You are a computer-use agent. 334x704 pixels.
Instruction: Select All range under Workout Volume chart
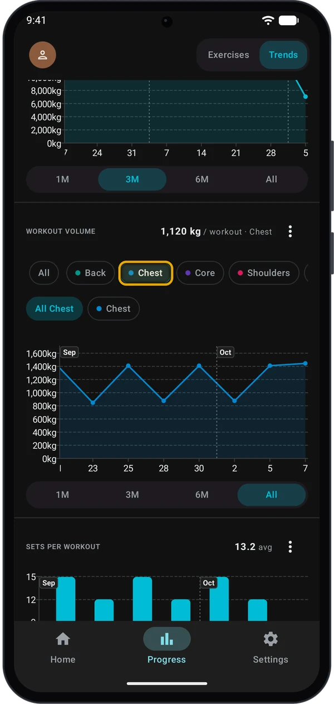coord(271,495)
